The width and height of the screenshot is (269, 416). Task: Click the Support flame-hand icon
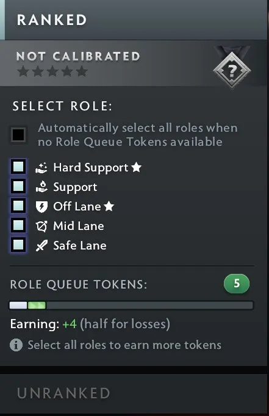[x=41, y=187]
